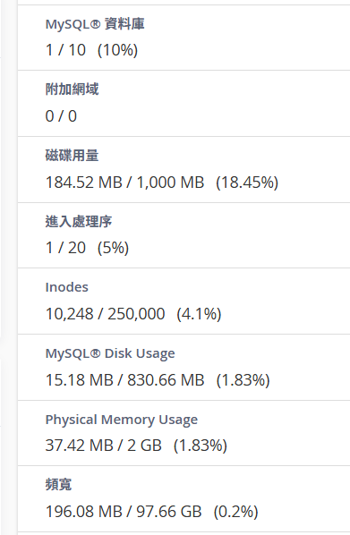Screen dimensions: 350x535
Task: Select the 196.08 MB / 97.66 GB value
Action: coord(124,512)
